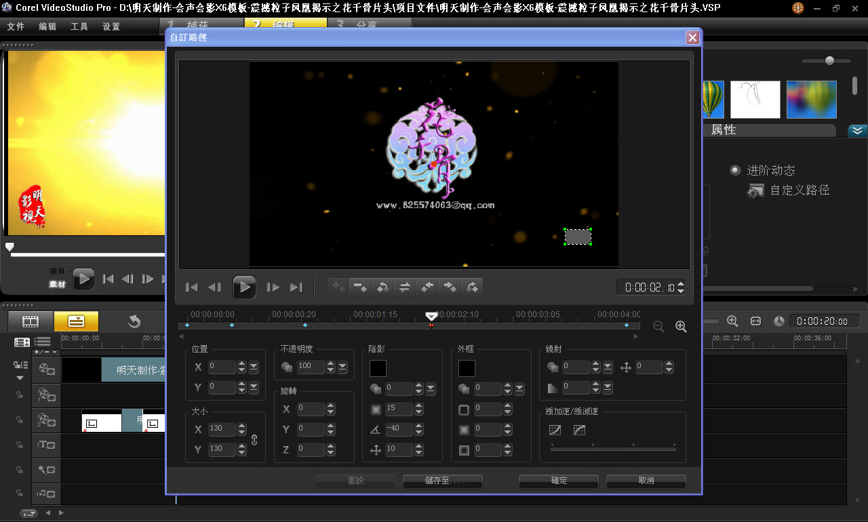868x522 pixels.
Task: Select the last keyframe diamond near 00:00:04:00
Action: point(627,325)
